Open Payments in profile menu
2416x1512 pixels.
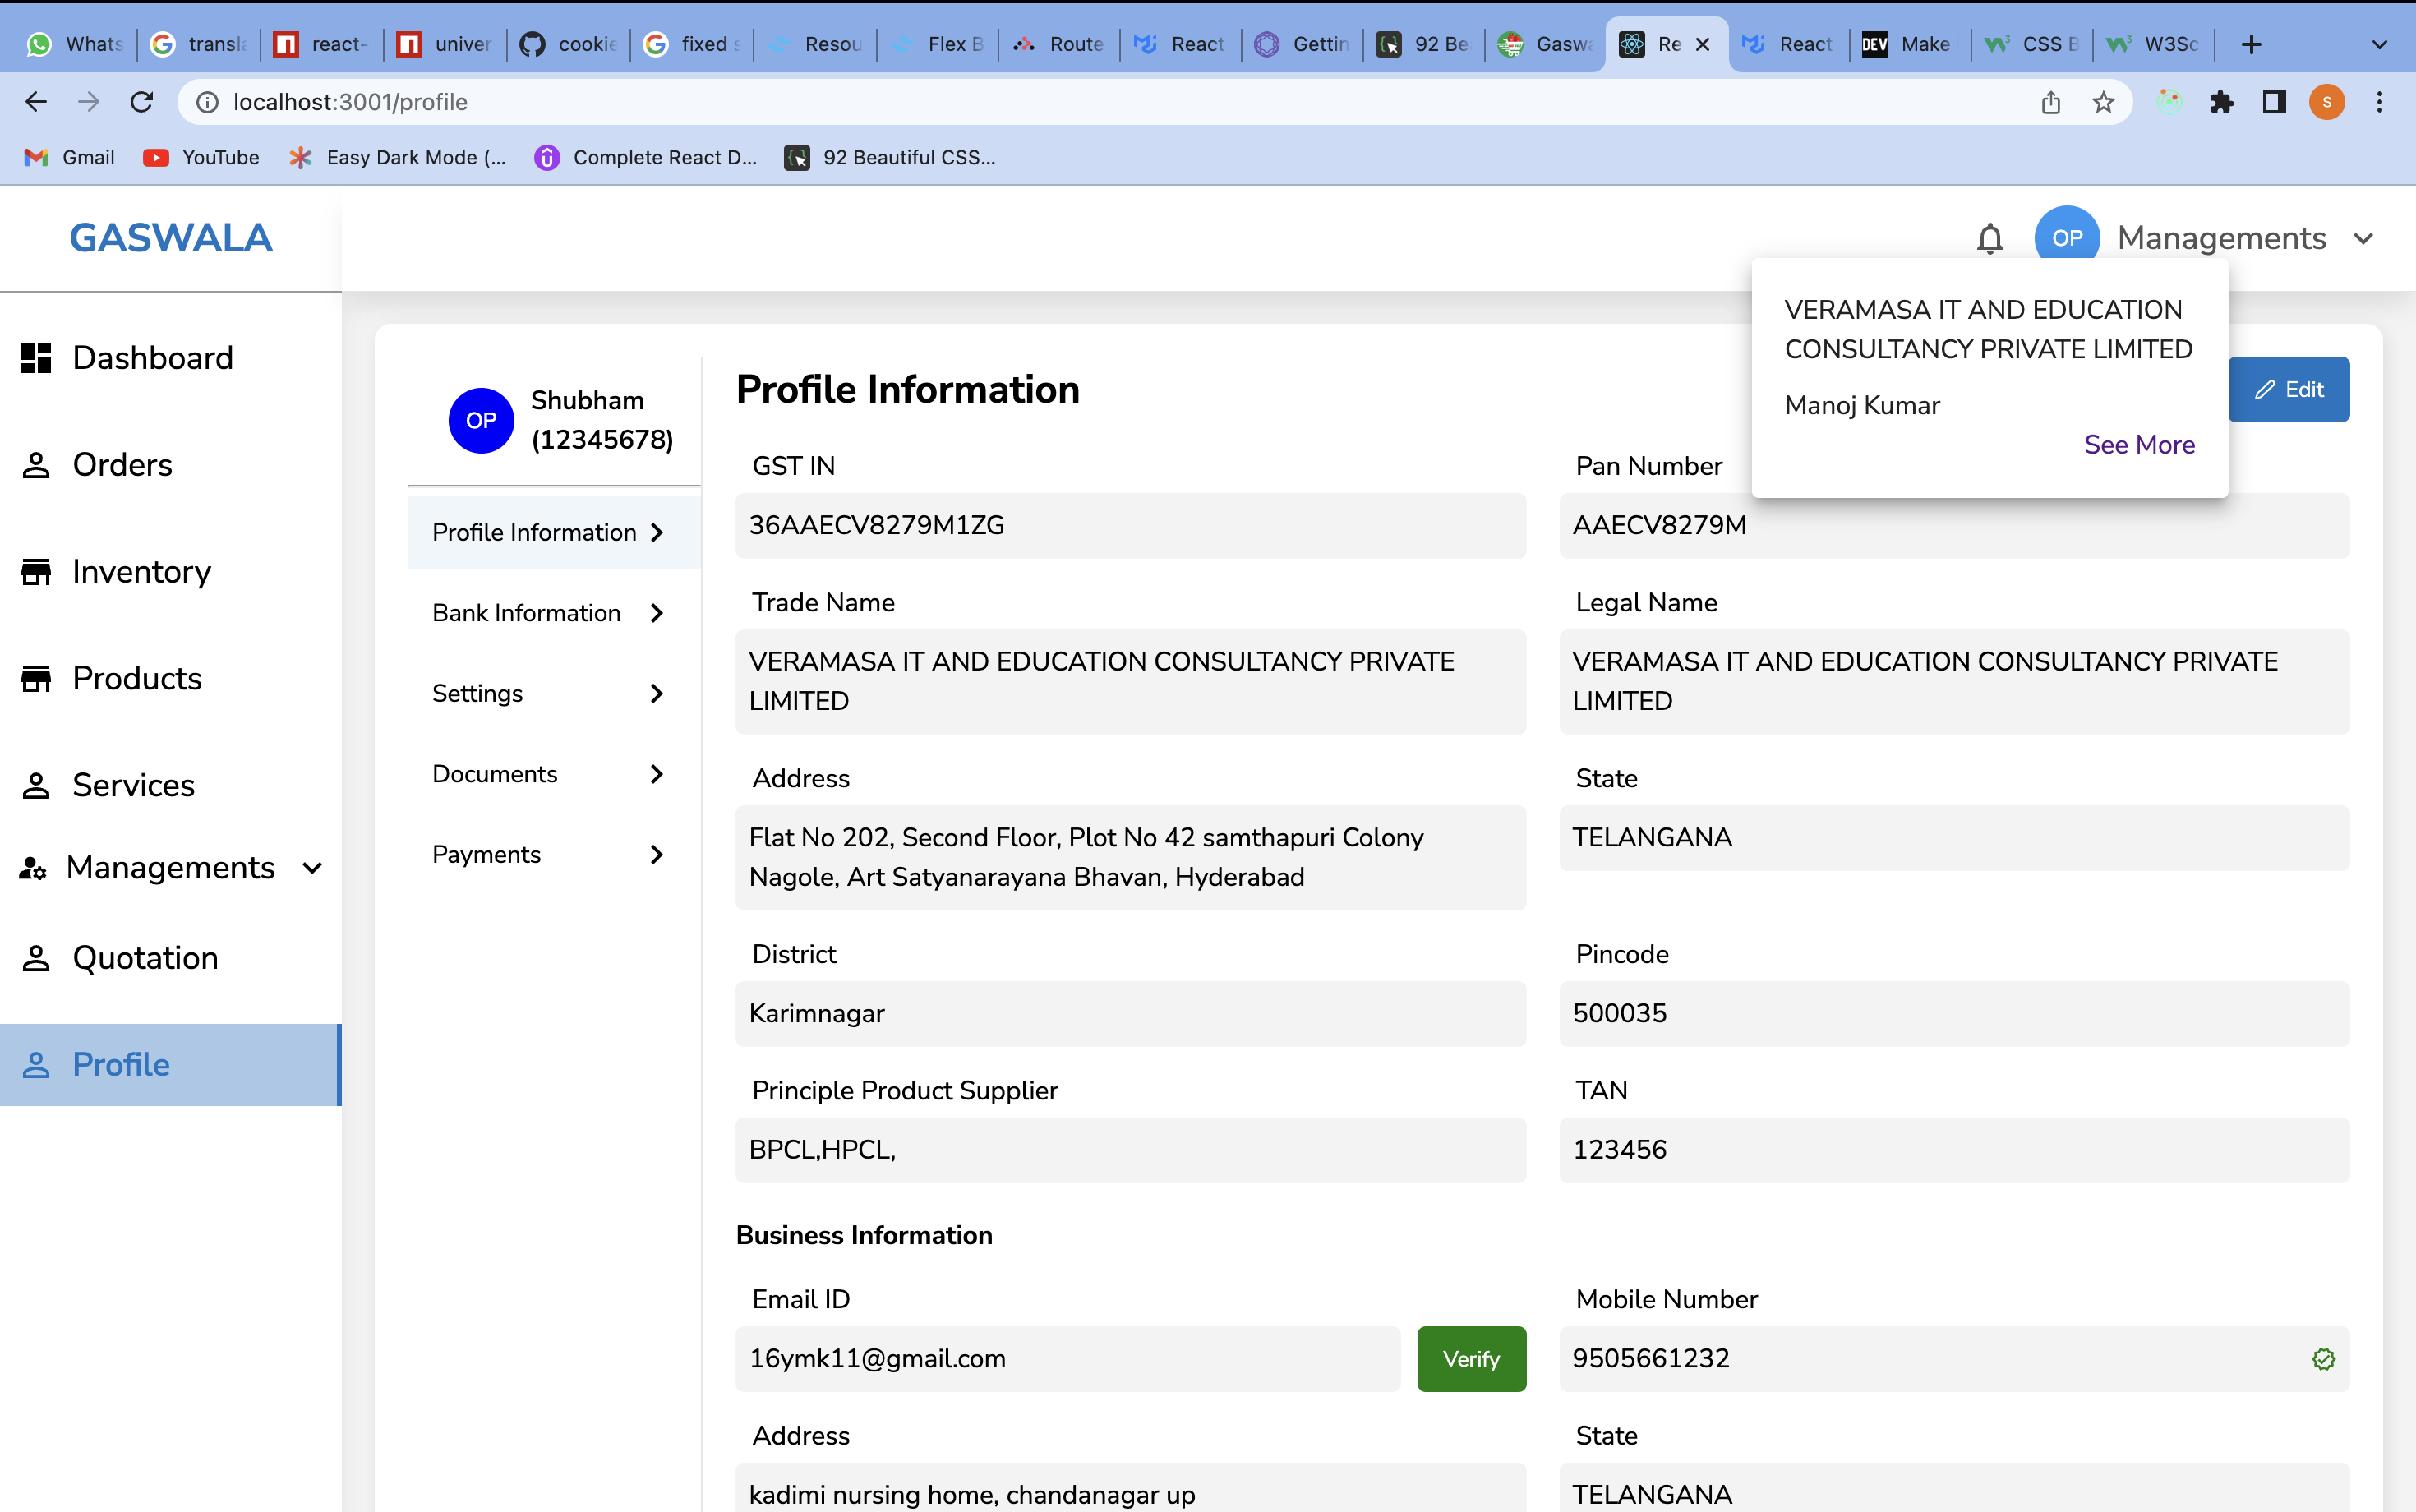548,854
